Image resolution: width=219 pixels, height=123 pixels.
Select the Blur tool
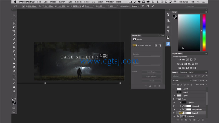coord(14,63)
